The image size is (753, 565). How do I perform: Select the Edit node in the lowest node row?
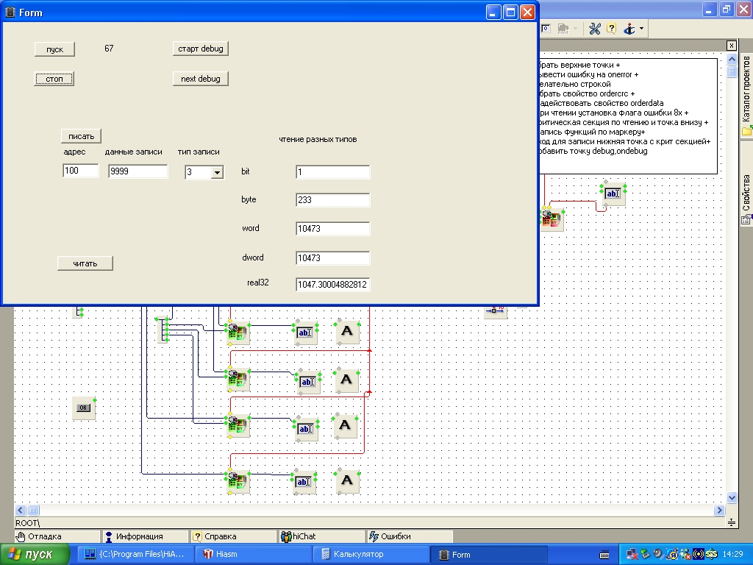tap(303, 482)
